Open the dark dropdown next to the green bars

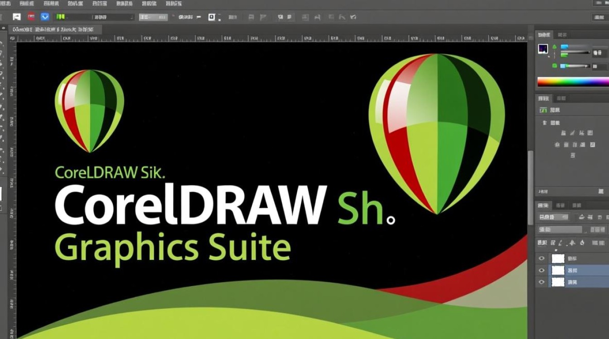[113, 17]
